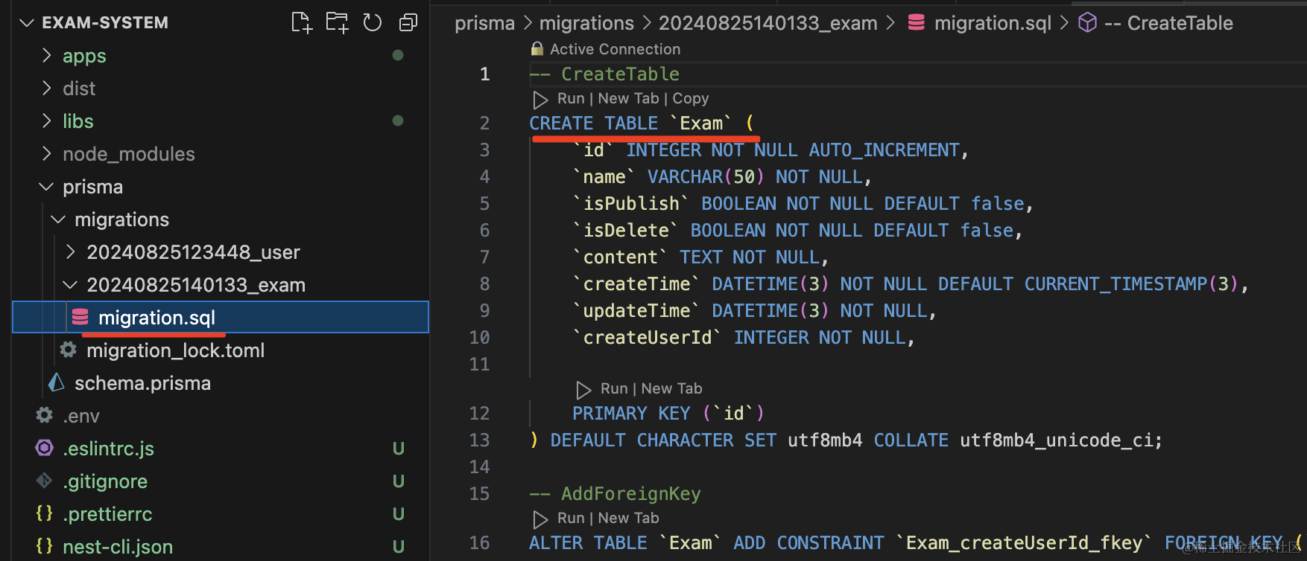Expand the 20240825123448_user folder
The image size is (1307, 561).
(71, 252)
